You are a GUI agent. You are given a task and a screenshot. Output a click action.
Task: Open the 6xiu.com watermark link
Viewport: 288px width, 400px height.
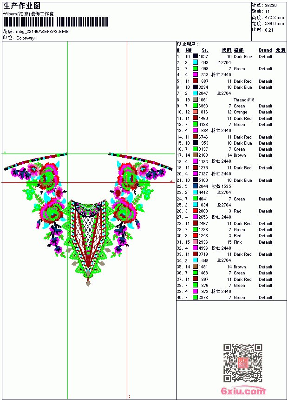[243, 391]
